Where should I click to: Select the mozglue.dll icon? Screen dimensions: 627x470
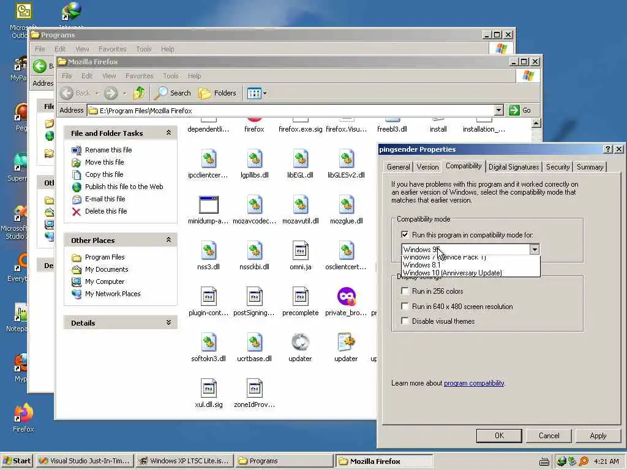pos(347,204)
